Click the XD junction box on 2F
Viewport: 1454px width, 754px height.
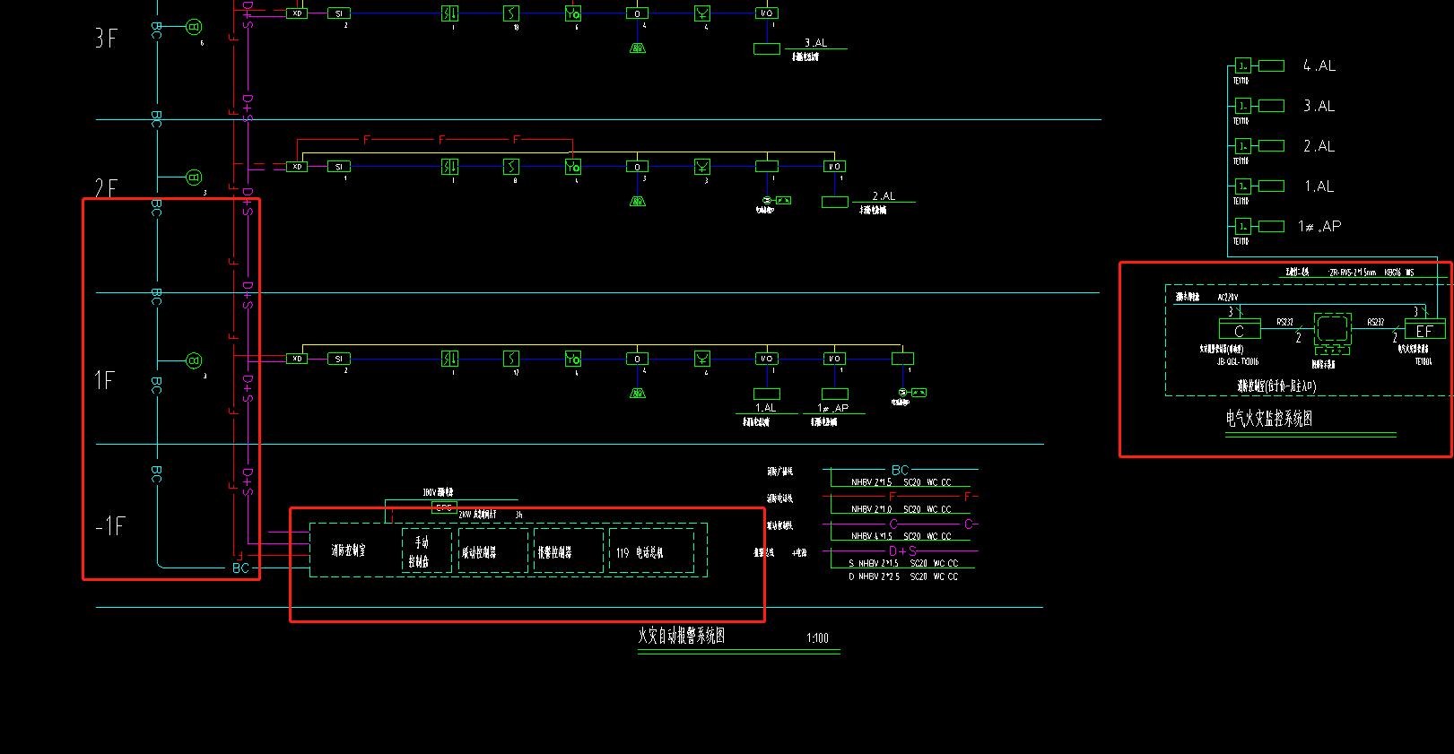297,166
